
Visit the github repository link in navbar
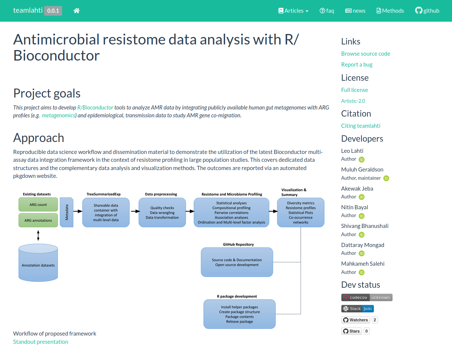pos(427,11)
